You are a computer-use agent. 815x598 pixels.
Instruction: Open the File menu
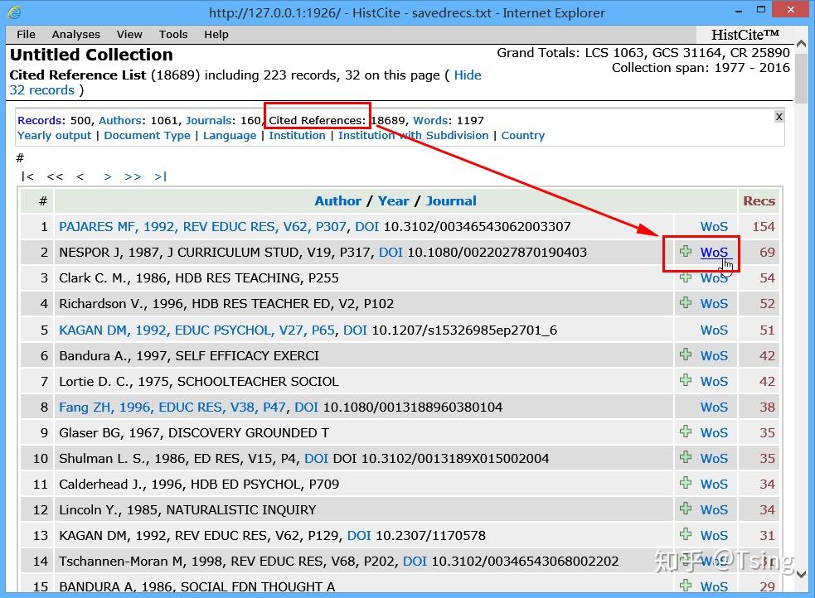pyautogui.click(x=26, y=34)
